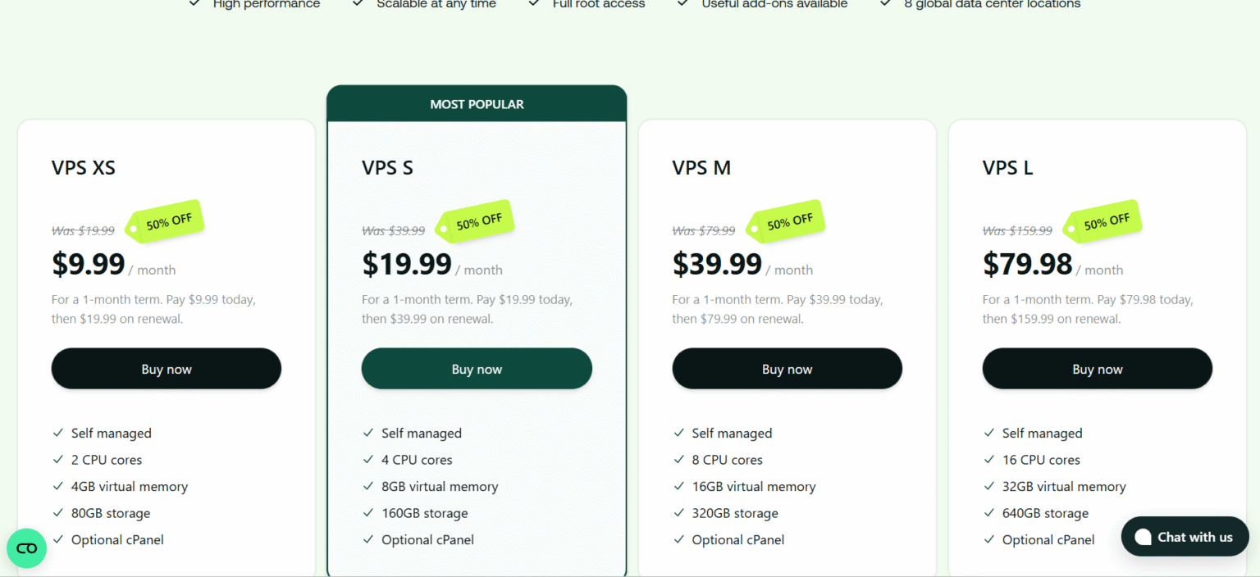Click the MOST POPULAR banner
The height and width of the screenshot is (577, 1260).
coord(477,104)
